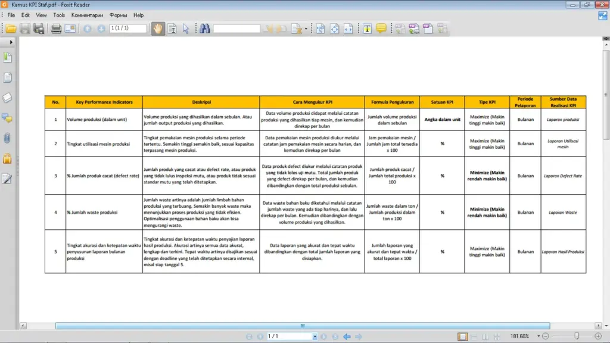Open the Комментарии menu

point(87,15)
